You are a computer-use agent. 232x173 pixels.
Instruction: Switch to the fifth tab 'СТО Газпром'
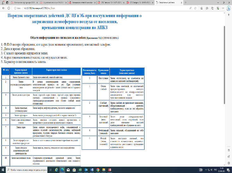[x=140, y=3]
